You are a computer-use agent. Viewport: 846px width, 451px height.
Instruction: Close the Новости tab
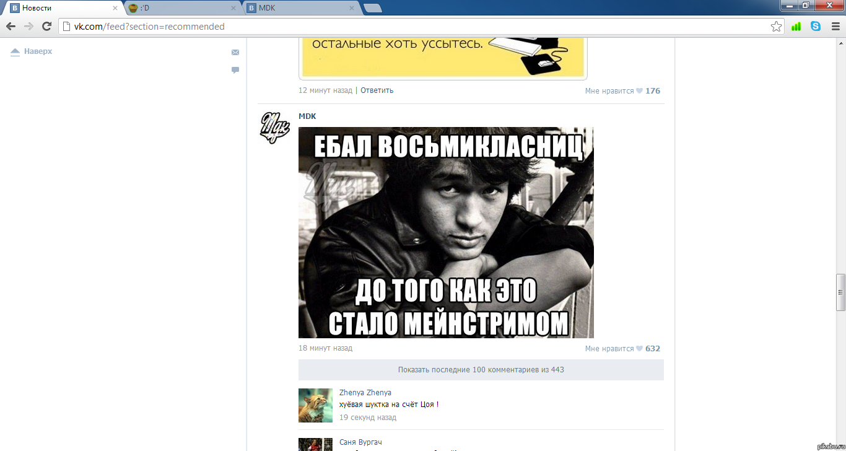115,8
